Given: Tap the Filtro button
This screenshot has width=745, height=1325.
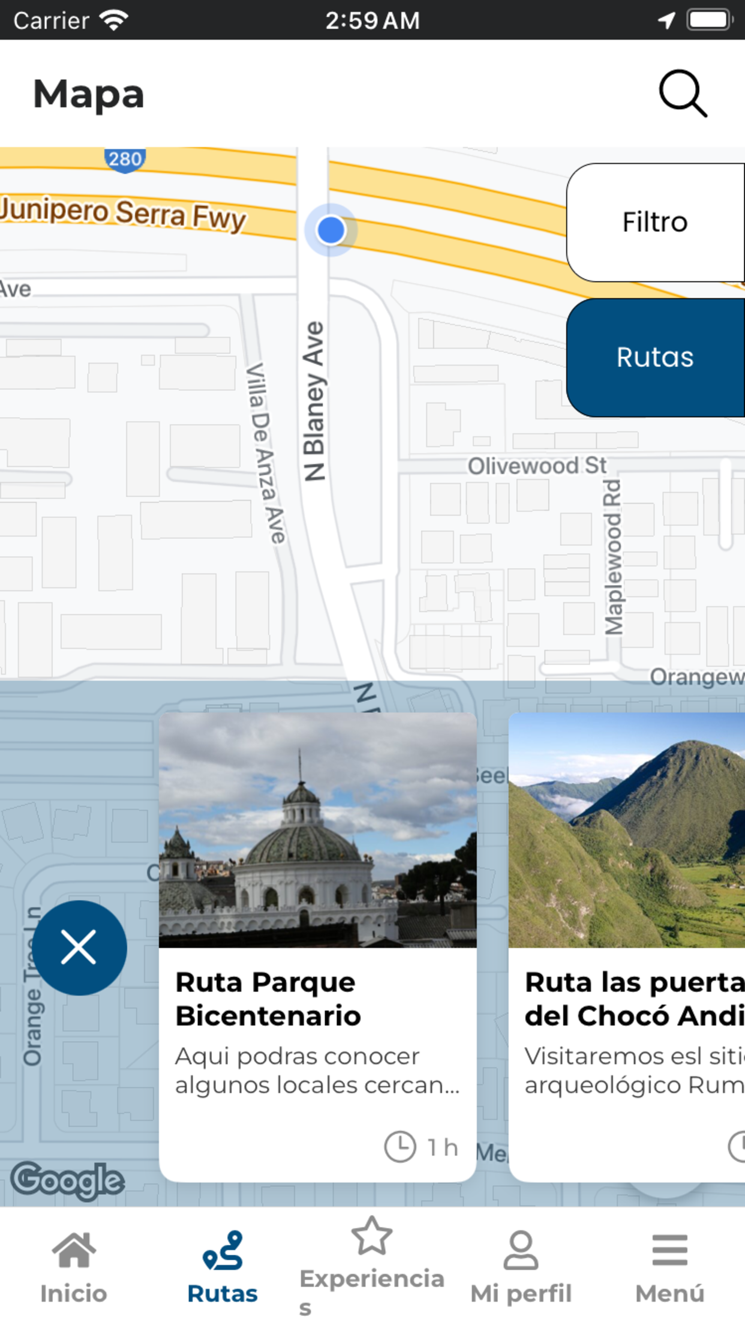Looking at the screenshot, I should pos(656,222).
